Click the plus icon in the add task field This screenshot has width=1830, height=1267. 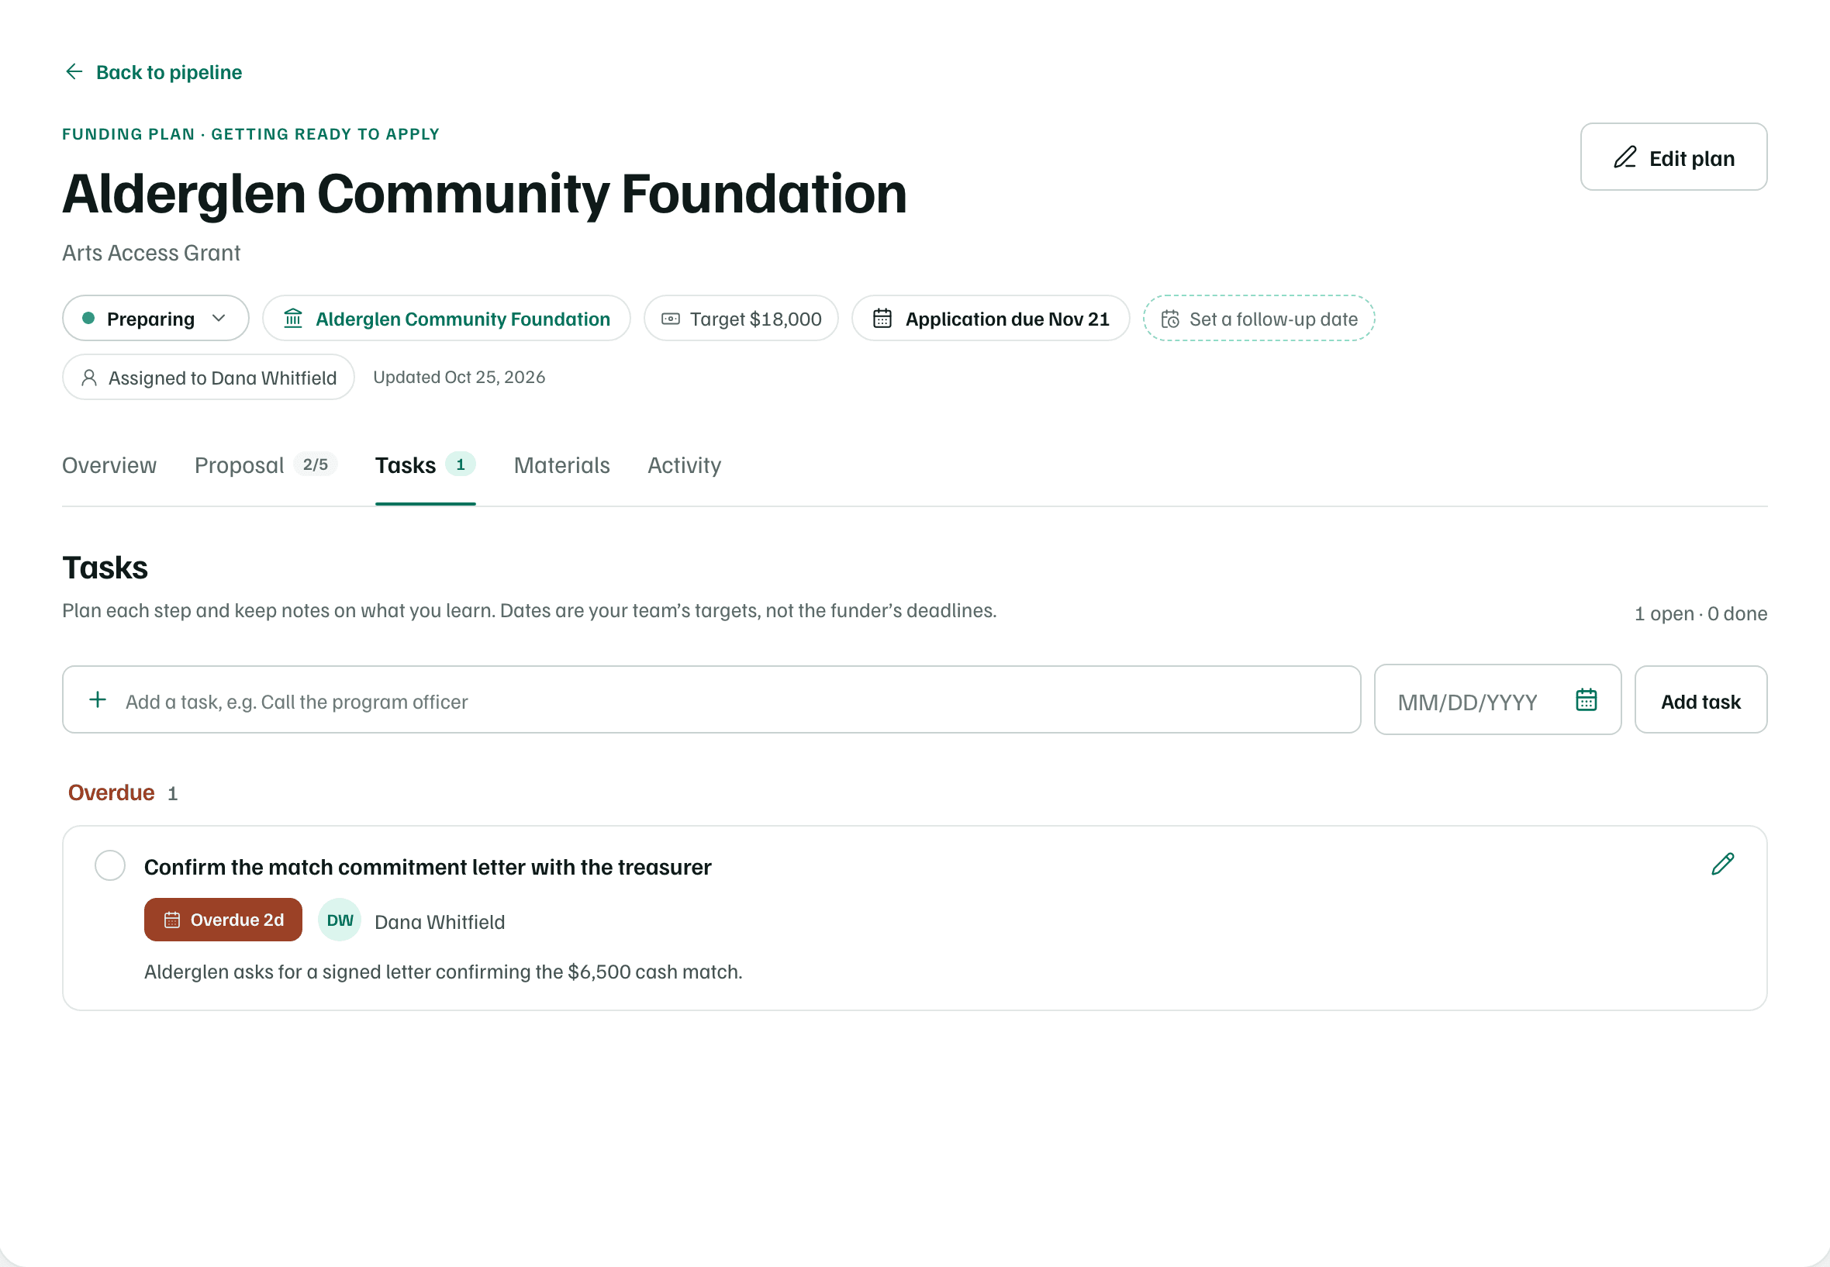[x=98, y=699]
